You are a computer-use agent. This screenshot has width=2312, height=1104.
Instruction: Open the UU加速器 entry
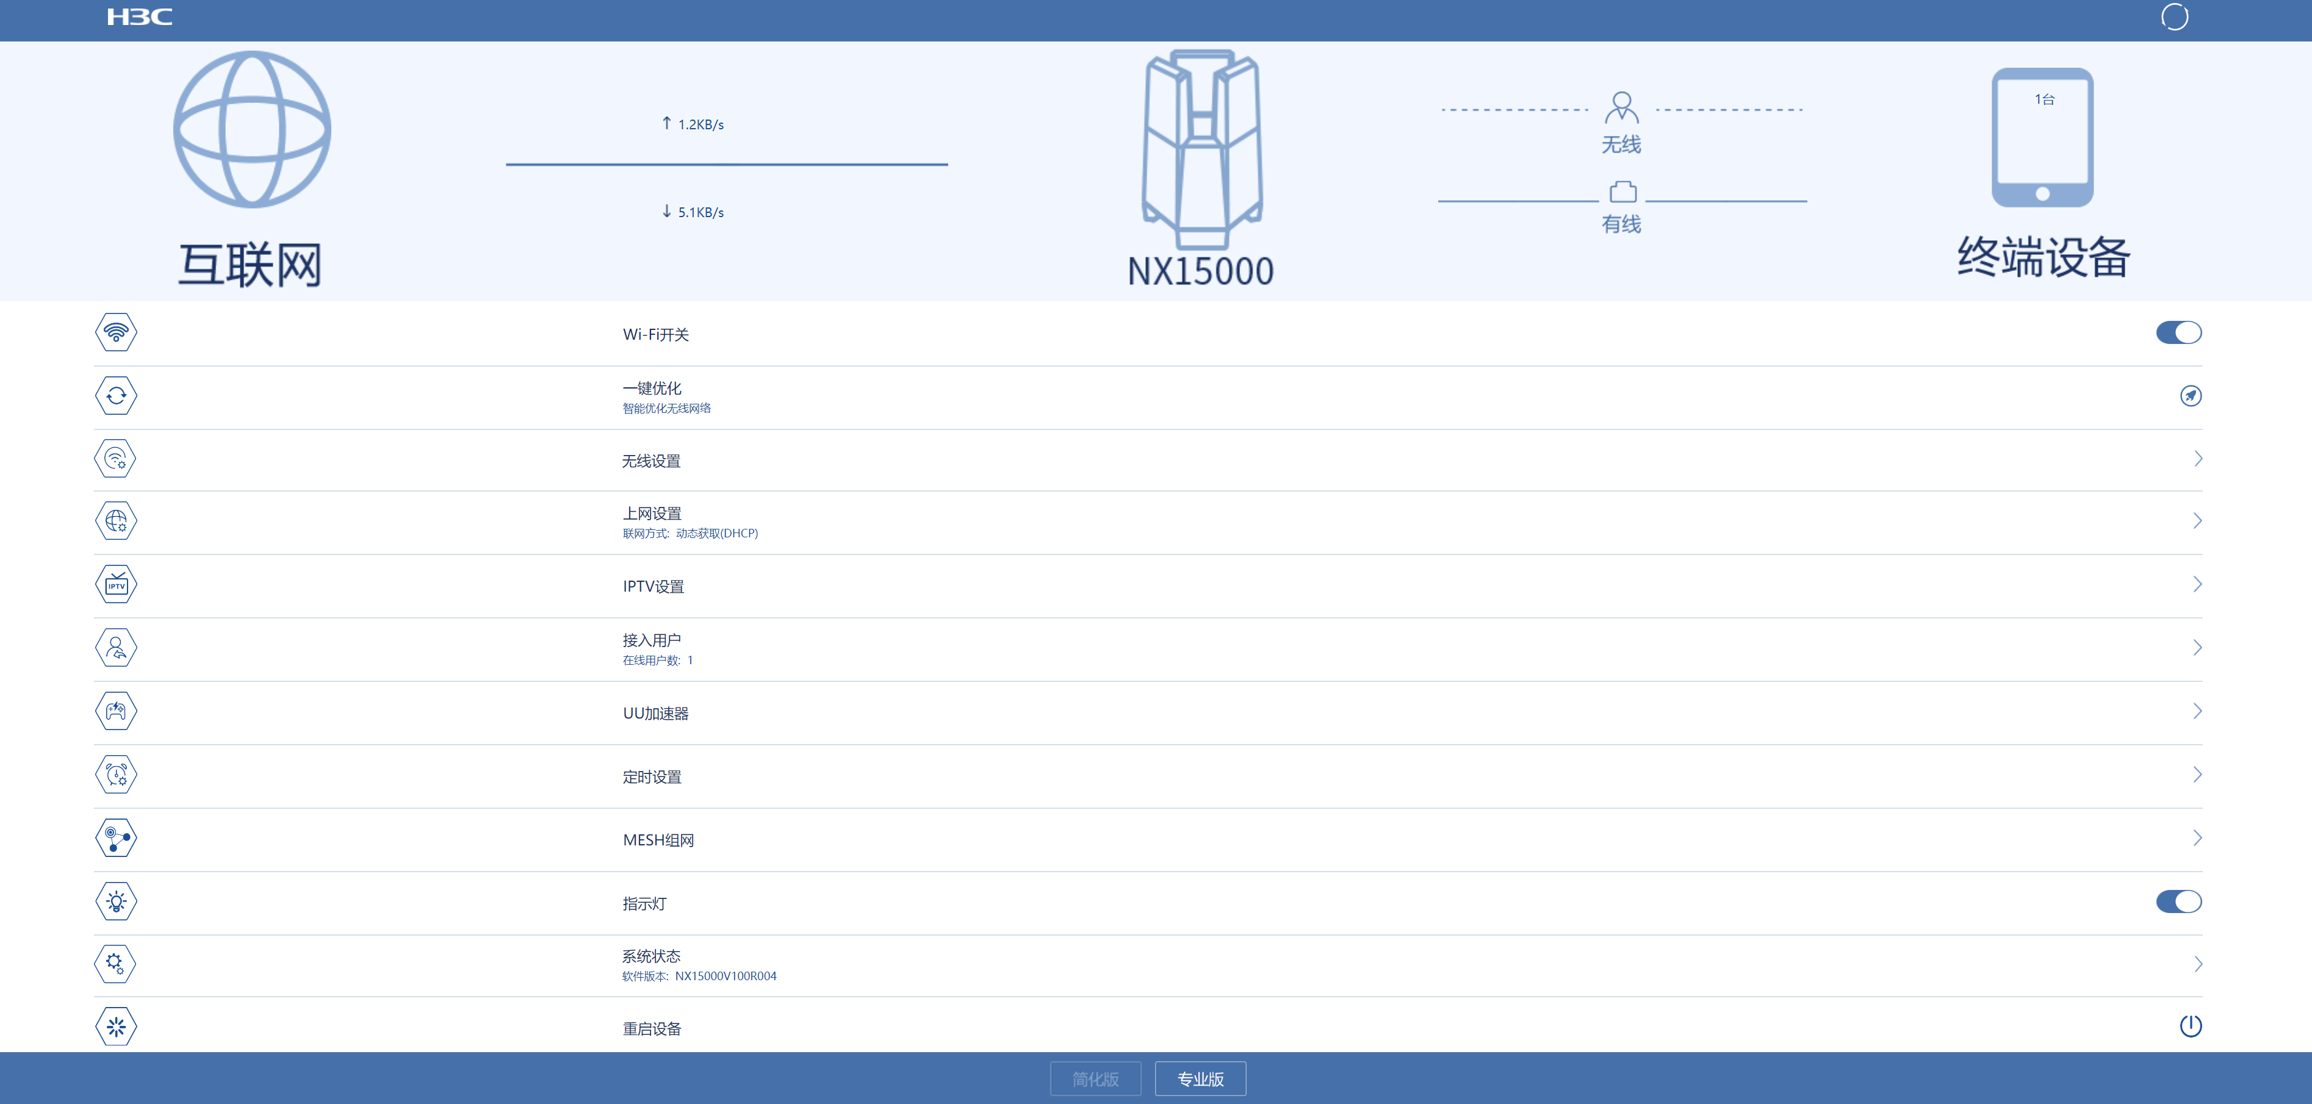tap(655, 714)
